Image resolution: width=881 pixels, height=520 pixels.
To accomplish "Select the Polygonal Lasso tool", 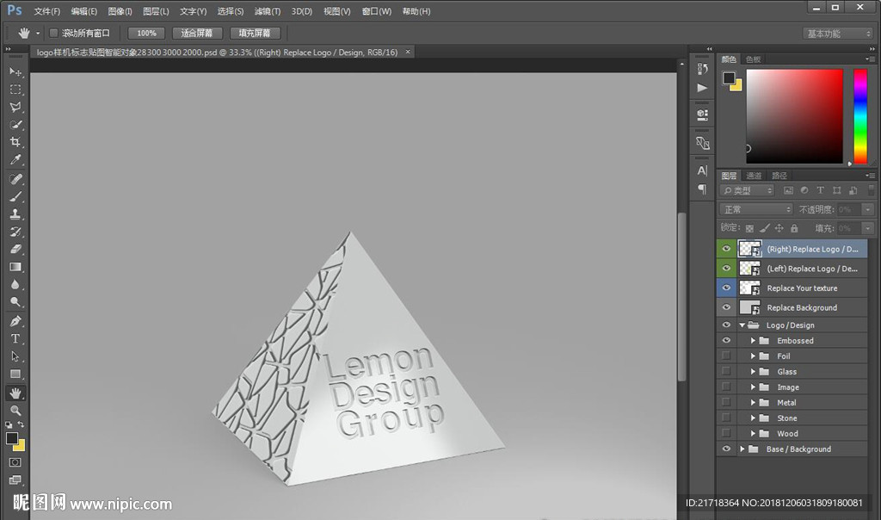I will click(x=15, y=107).
